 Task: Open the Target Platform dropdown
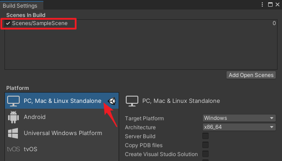tap(239, 118)
